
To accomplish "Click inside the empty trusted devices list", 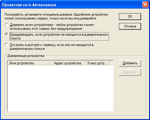I will (60, 88).
